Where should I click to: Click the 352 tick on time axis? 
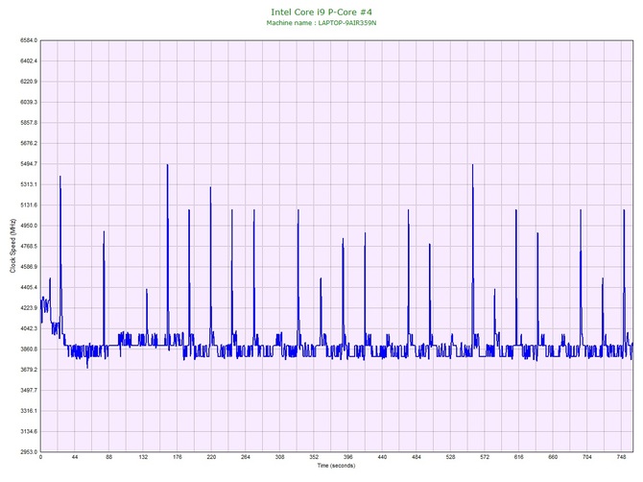[314, 457]
